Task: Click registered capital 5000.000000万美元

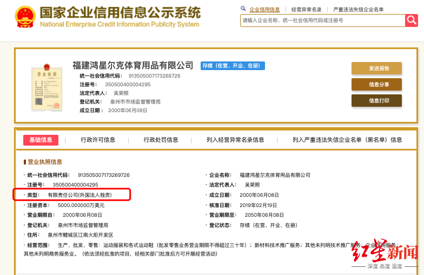Action: tap(81, 205)
